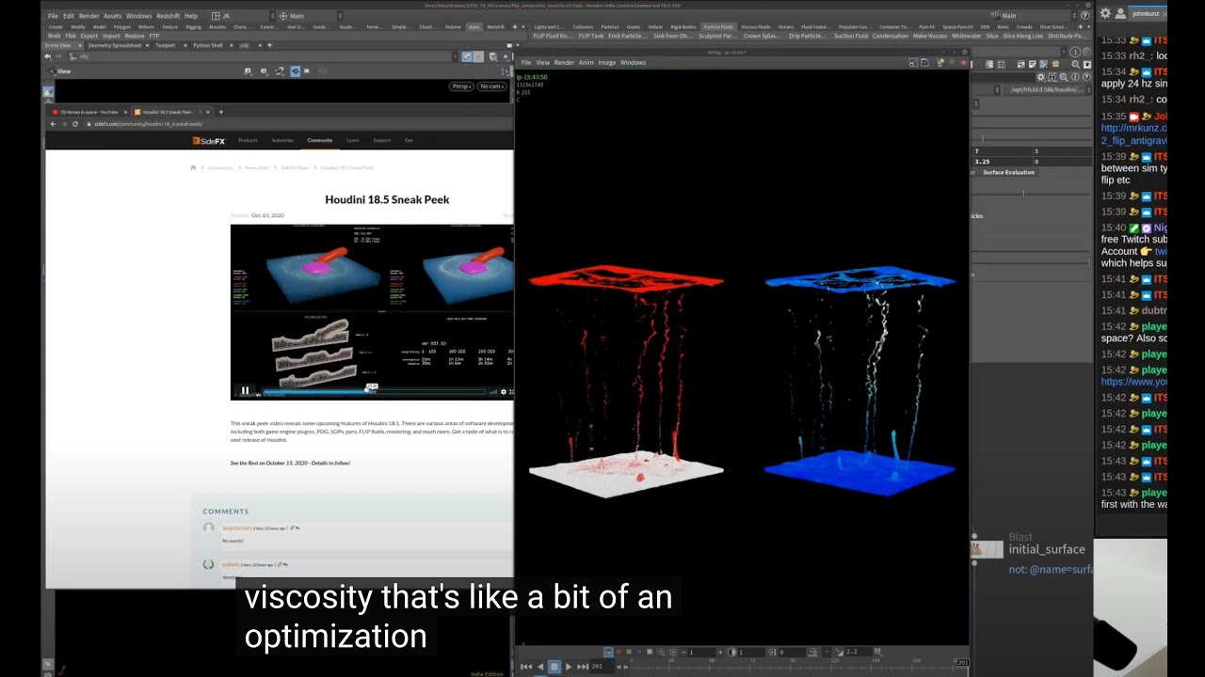Image resolution: width=1205 pixels, height=677 pixels.
Task: Play forward in Mplay
Action: click(x=569, y=666)
